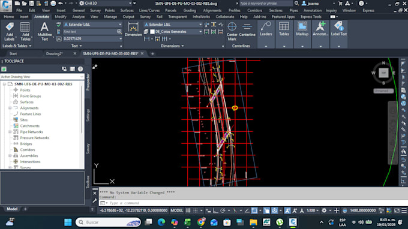Toggle snap mode in status bar
Viewport: 408px width, 229px height.
point(196,210)
